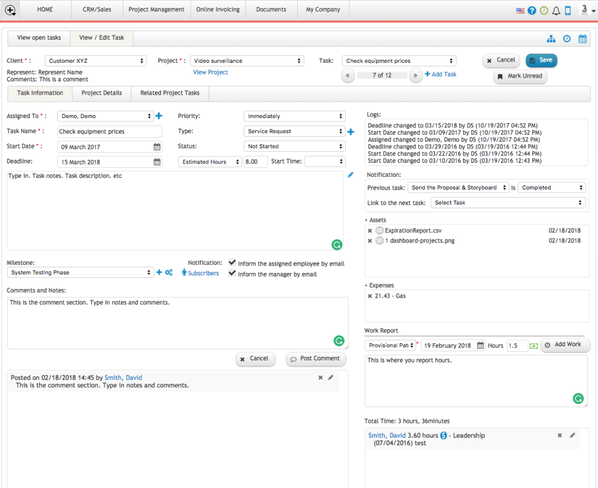Open the Status dropdown set to Not Started
The width and height of the screenshot is (598, 488).
[294, 146]
